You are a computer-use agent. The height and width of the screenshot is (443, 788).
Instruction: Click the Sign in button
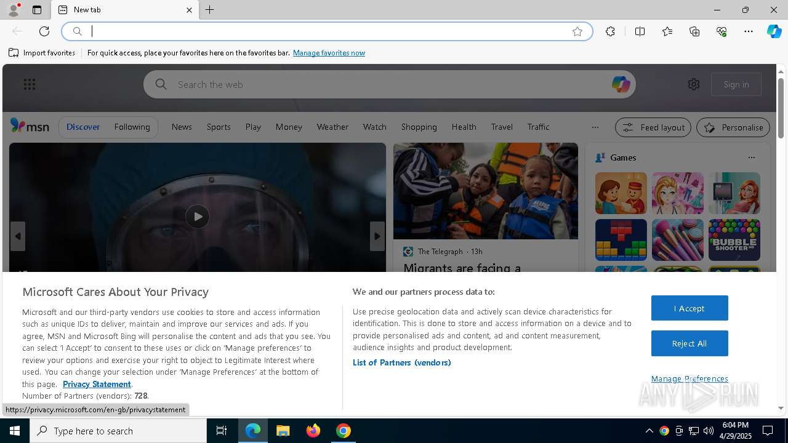click(736, 84)
